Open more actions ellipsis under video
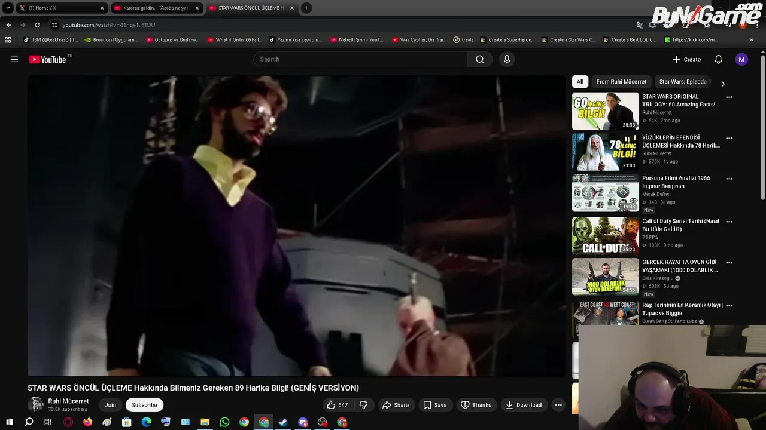This screenshot has width=766, height=430. (x=558, y=405)
